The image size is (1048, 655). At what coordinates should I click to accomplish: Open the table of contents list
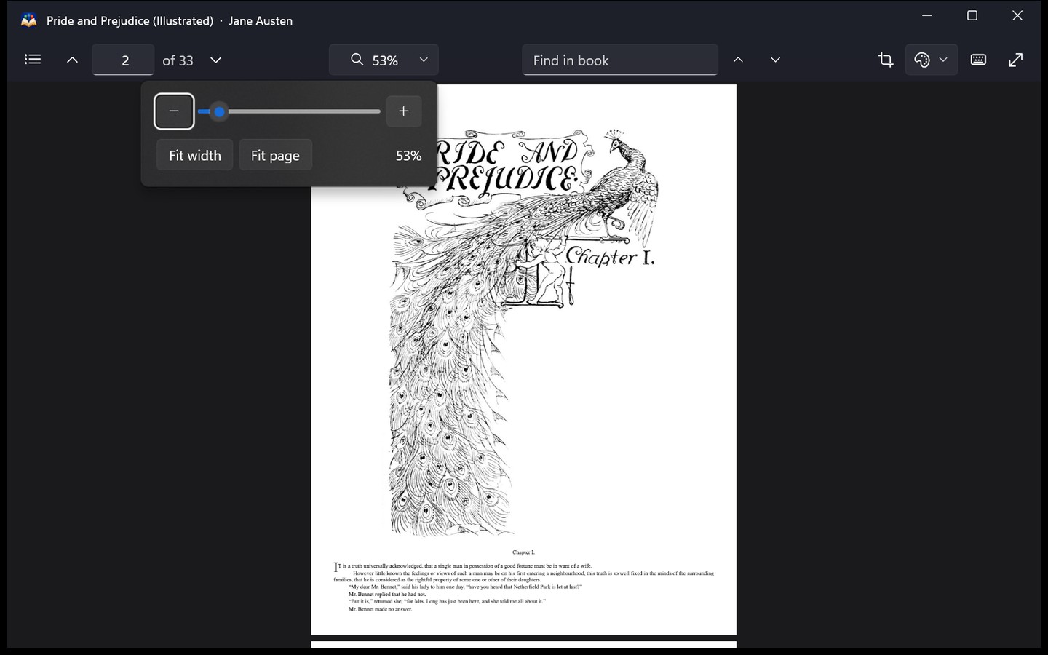[x=33, y=60]
